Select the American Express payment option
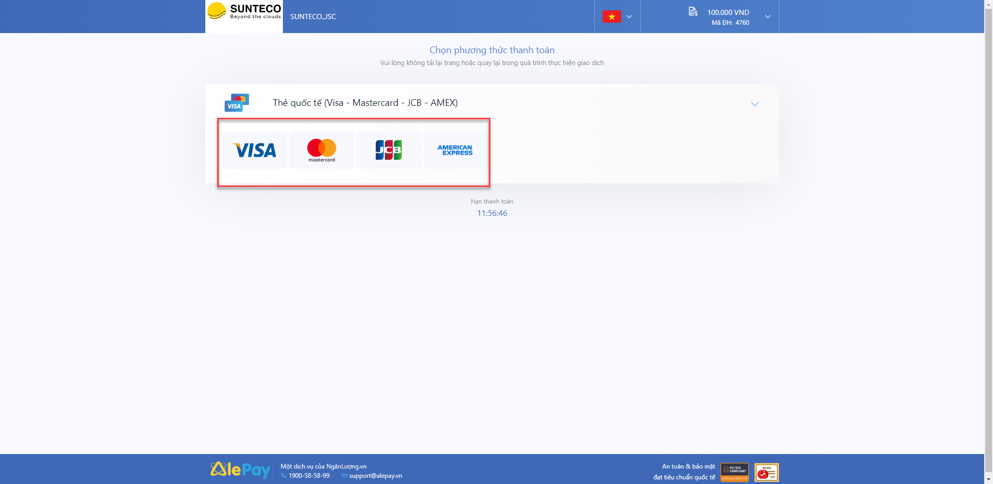Image resolution: width=993 pixels, height=484 pixels. coord(455,150)
